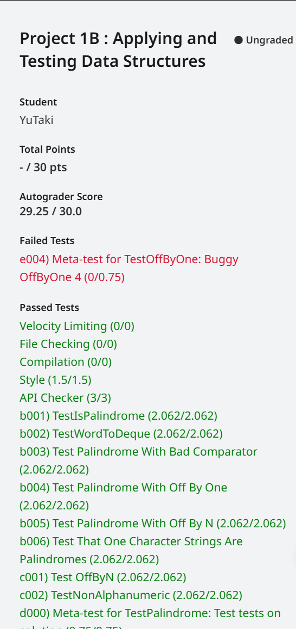Open the API Checker test
The width and height of the screenshot is (296, 629).
[x=65, y=397]
